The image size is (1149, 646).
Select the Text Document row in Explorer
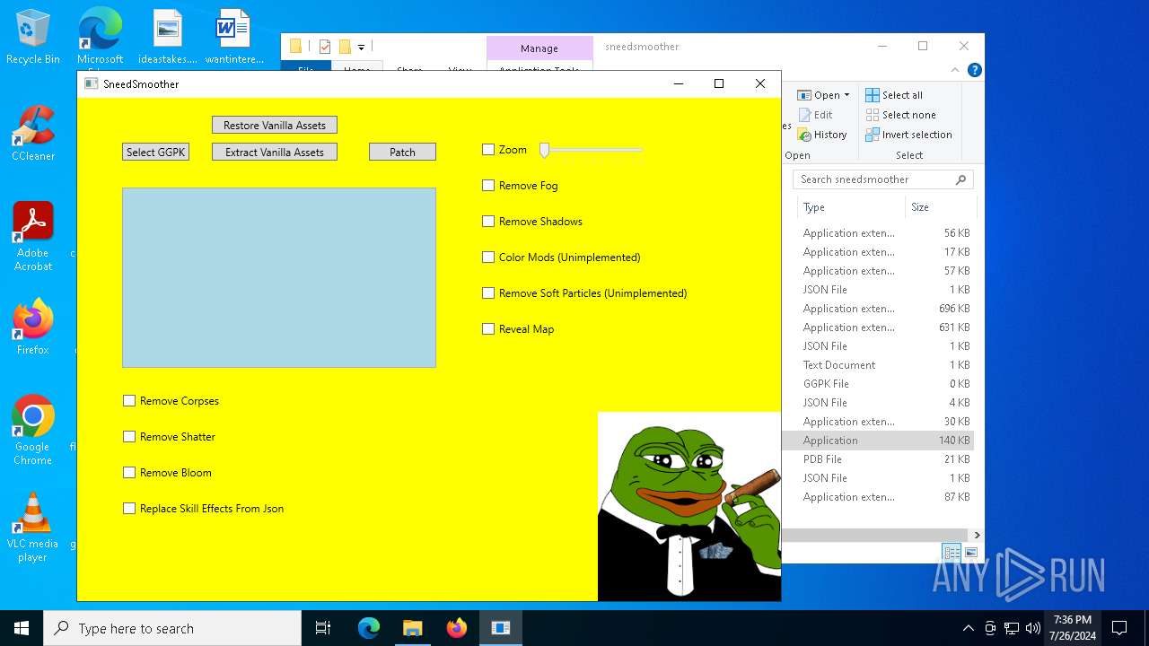click(x=878, y=365)
